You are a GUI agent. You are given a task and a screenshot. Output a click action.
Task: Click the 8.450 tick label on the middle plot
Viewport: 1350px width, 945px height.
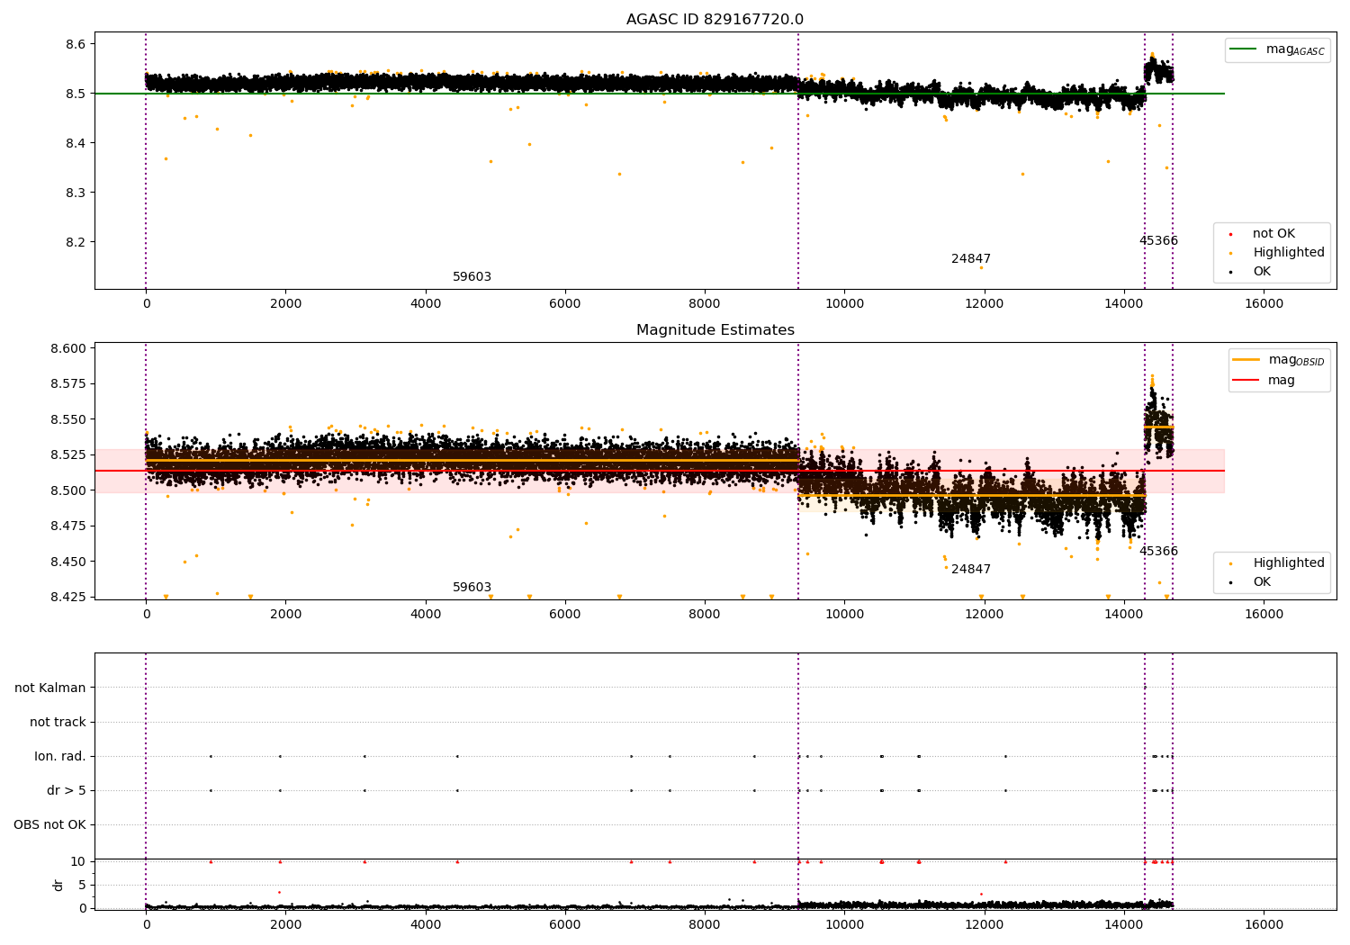pyautogui.click(x=68, y=562)
